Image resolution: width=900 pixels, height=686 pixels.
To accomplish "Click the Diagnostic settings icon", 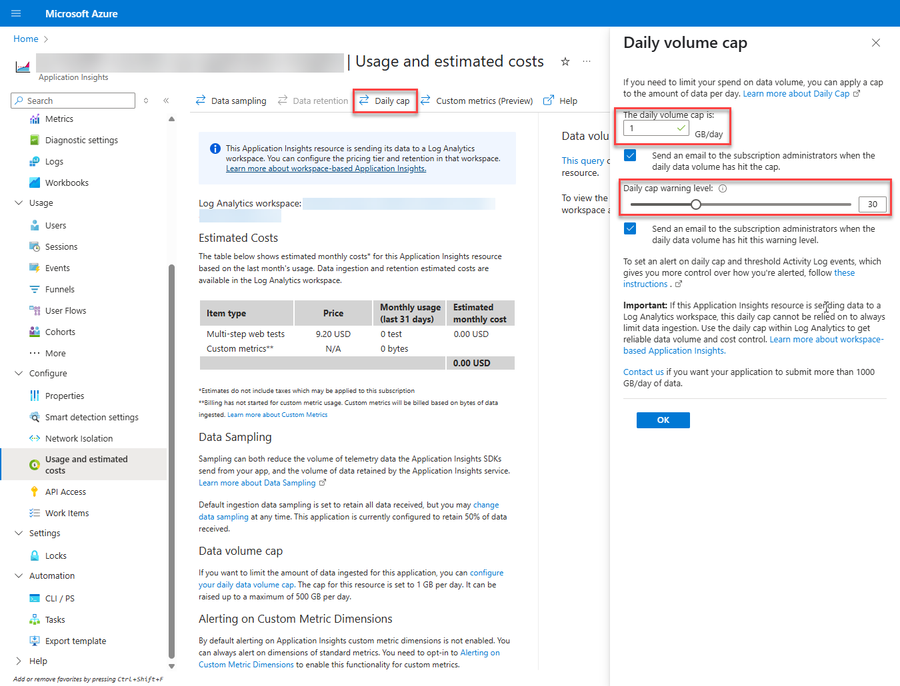I will click(x=35, y=141).
